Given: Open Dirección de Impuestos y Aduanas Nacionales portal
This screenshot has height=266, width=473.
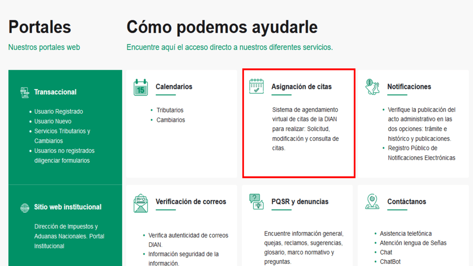Looking at the screenshot, I should coord(69,236).
